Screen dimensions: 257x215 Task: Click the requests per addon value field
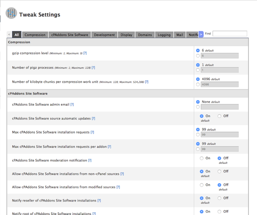[220, 149]
